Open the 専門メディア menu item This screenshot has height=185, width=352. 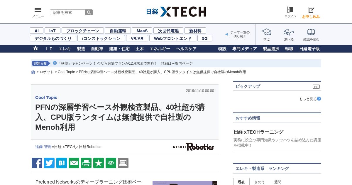(245, 49)
